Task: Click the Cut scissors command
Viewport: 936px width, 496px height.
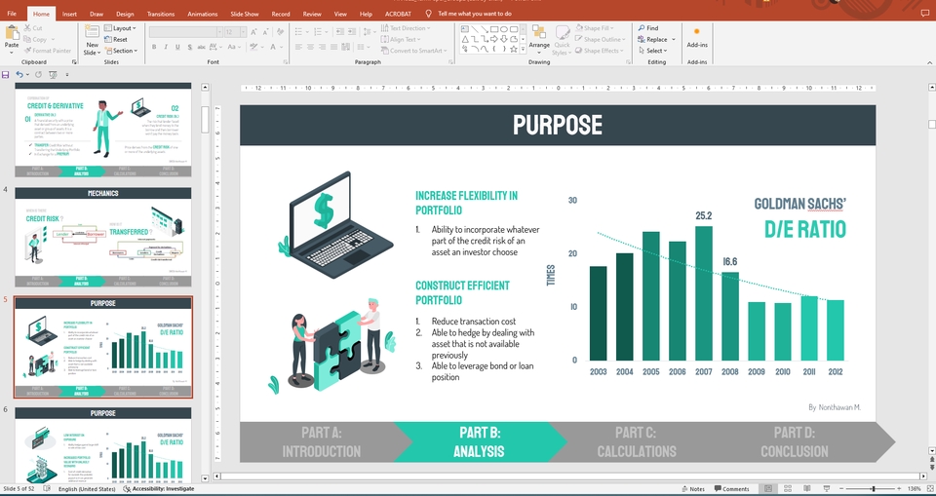Action: click(x=33, y=28)
